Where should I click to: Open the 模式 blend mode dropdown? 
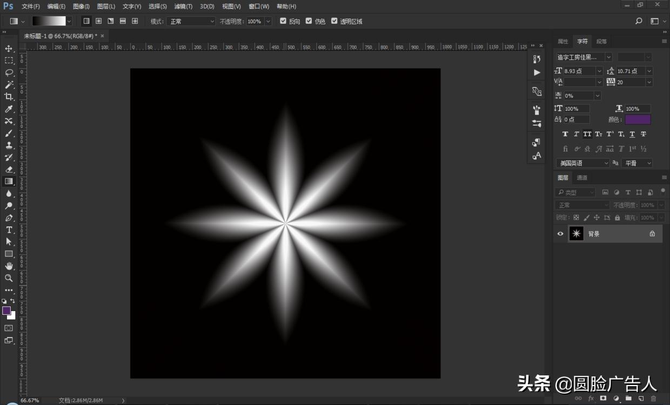click(190, 21)
